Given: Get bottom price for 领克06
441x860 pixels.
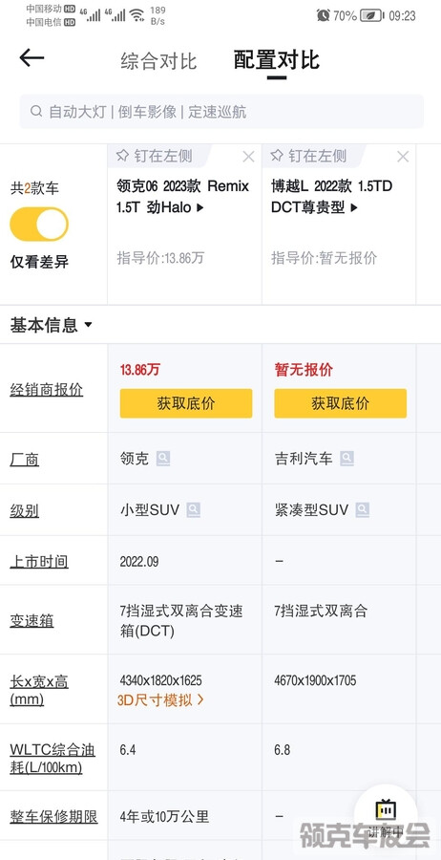Looking at the screenshot, I should click(186, 403).
